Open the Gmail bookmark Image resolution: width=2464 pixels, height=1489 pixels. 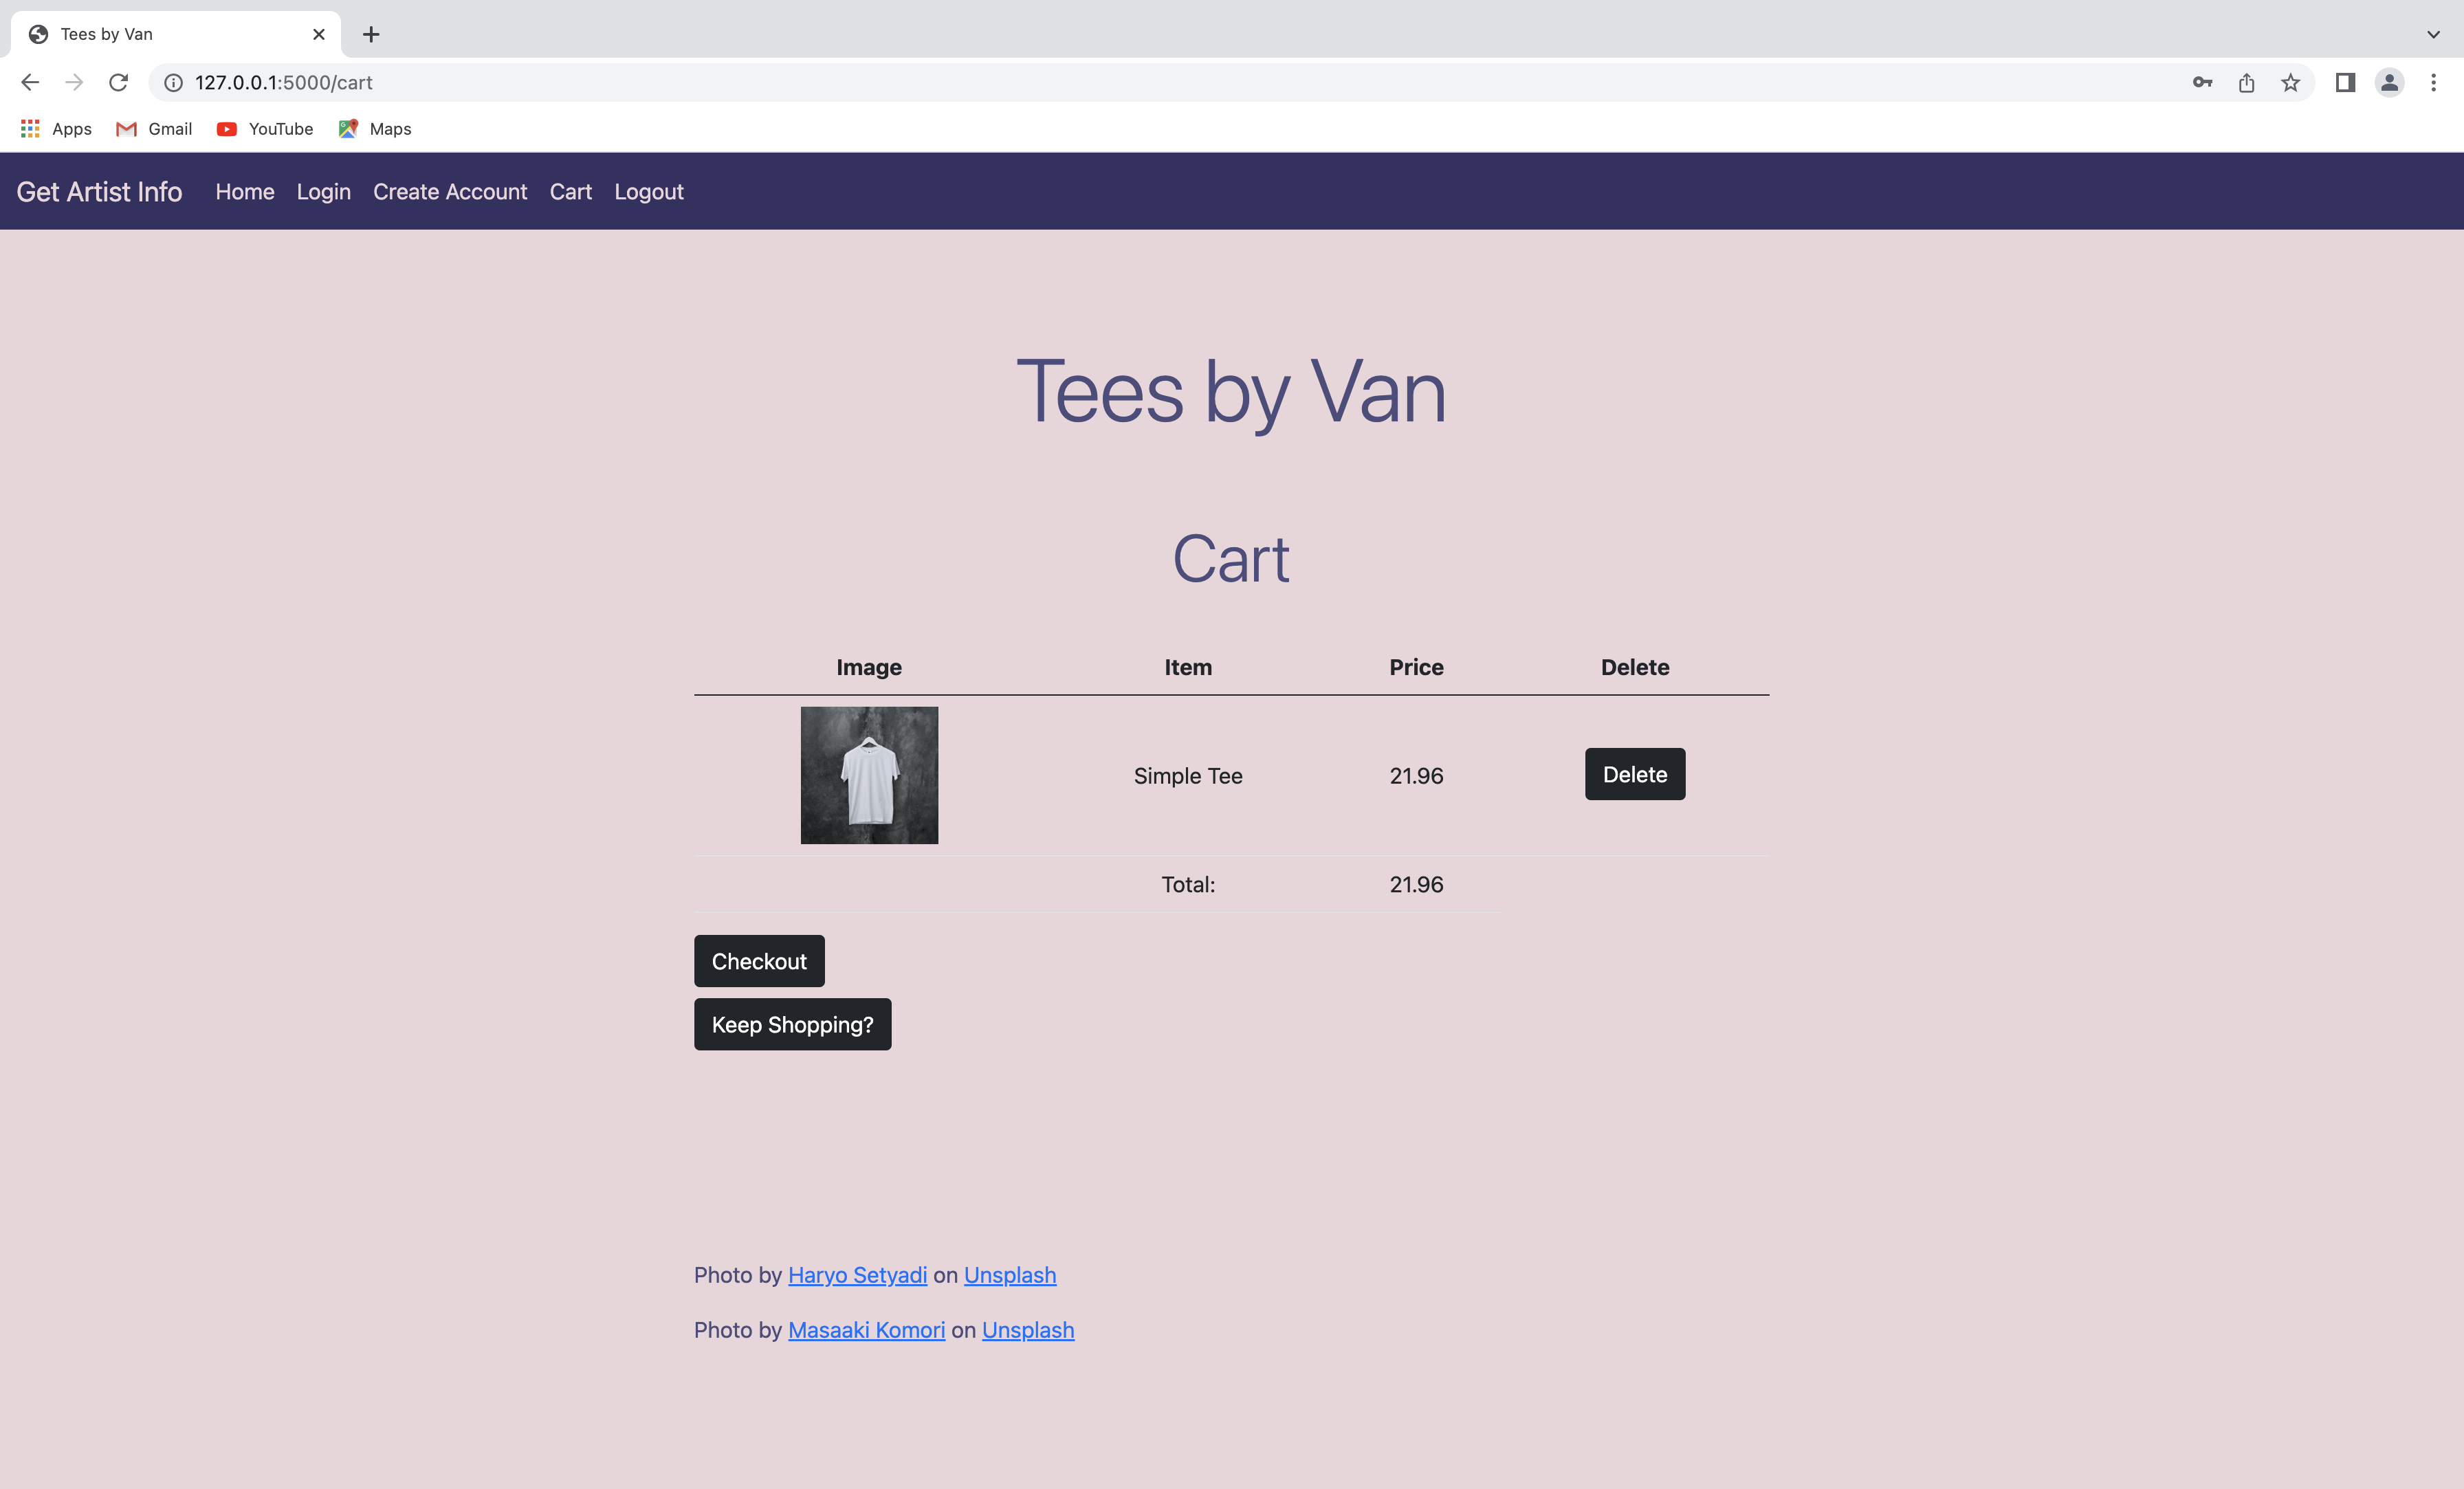coord(152,128)
